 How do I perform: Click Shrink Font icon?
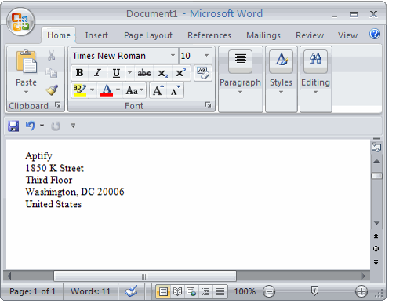175,90
